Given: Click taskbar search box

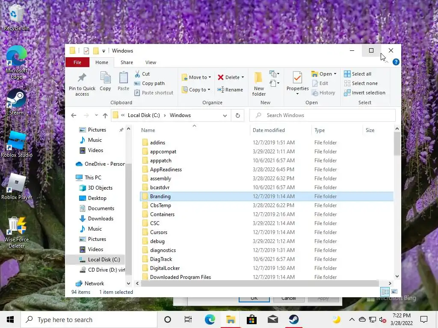Looking at the screenshot, I should click(x=89, y=319).
